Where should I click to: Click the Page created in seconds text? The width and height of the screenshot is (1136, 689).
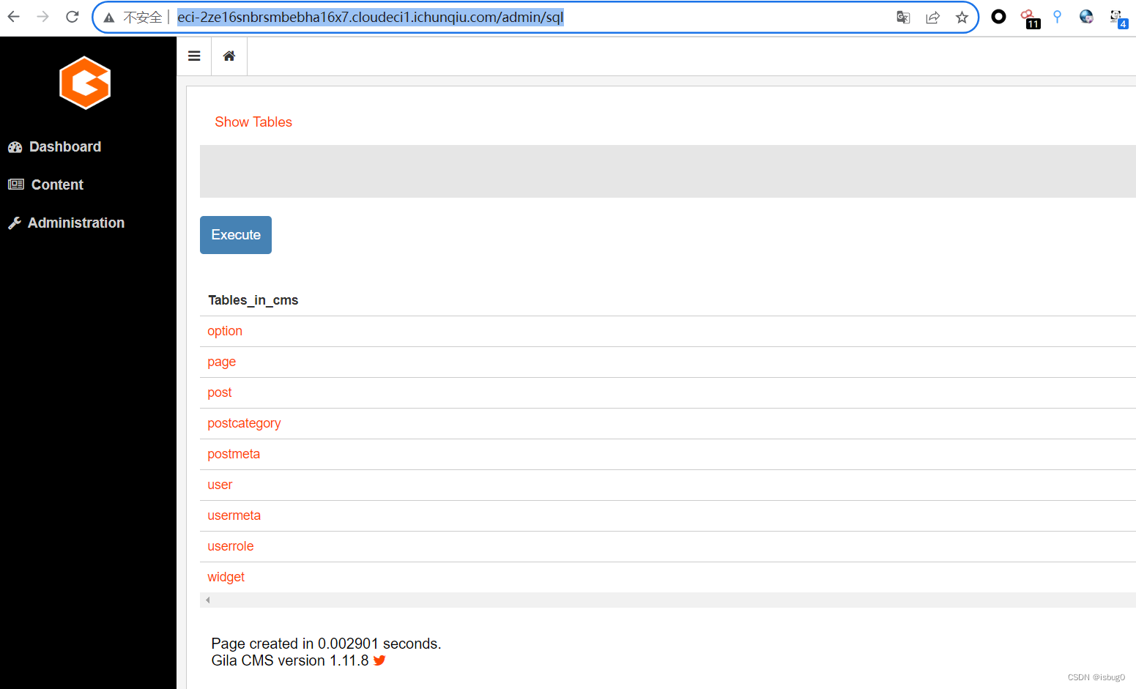(x=326, y=644)
